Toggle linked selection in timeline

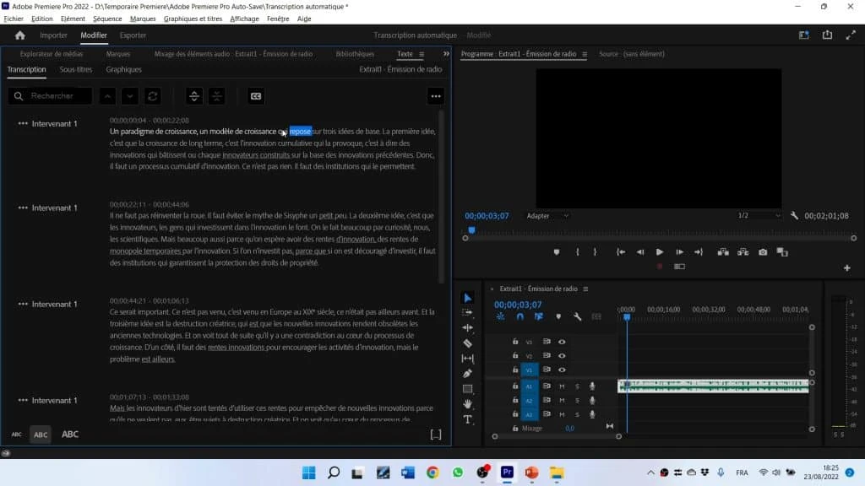click(x=538, y=316)
